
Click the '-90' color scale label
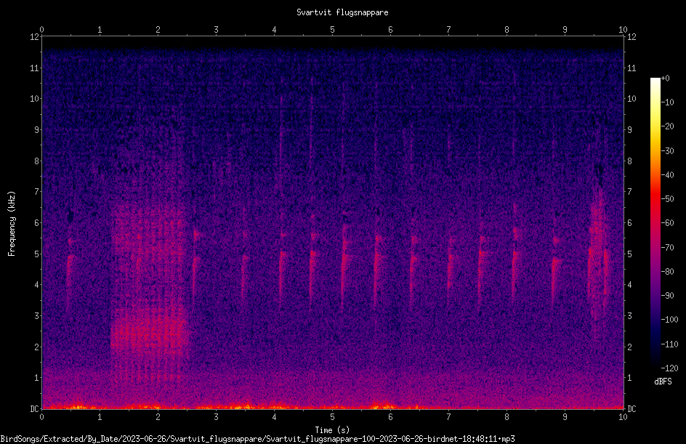coord(667,296)
